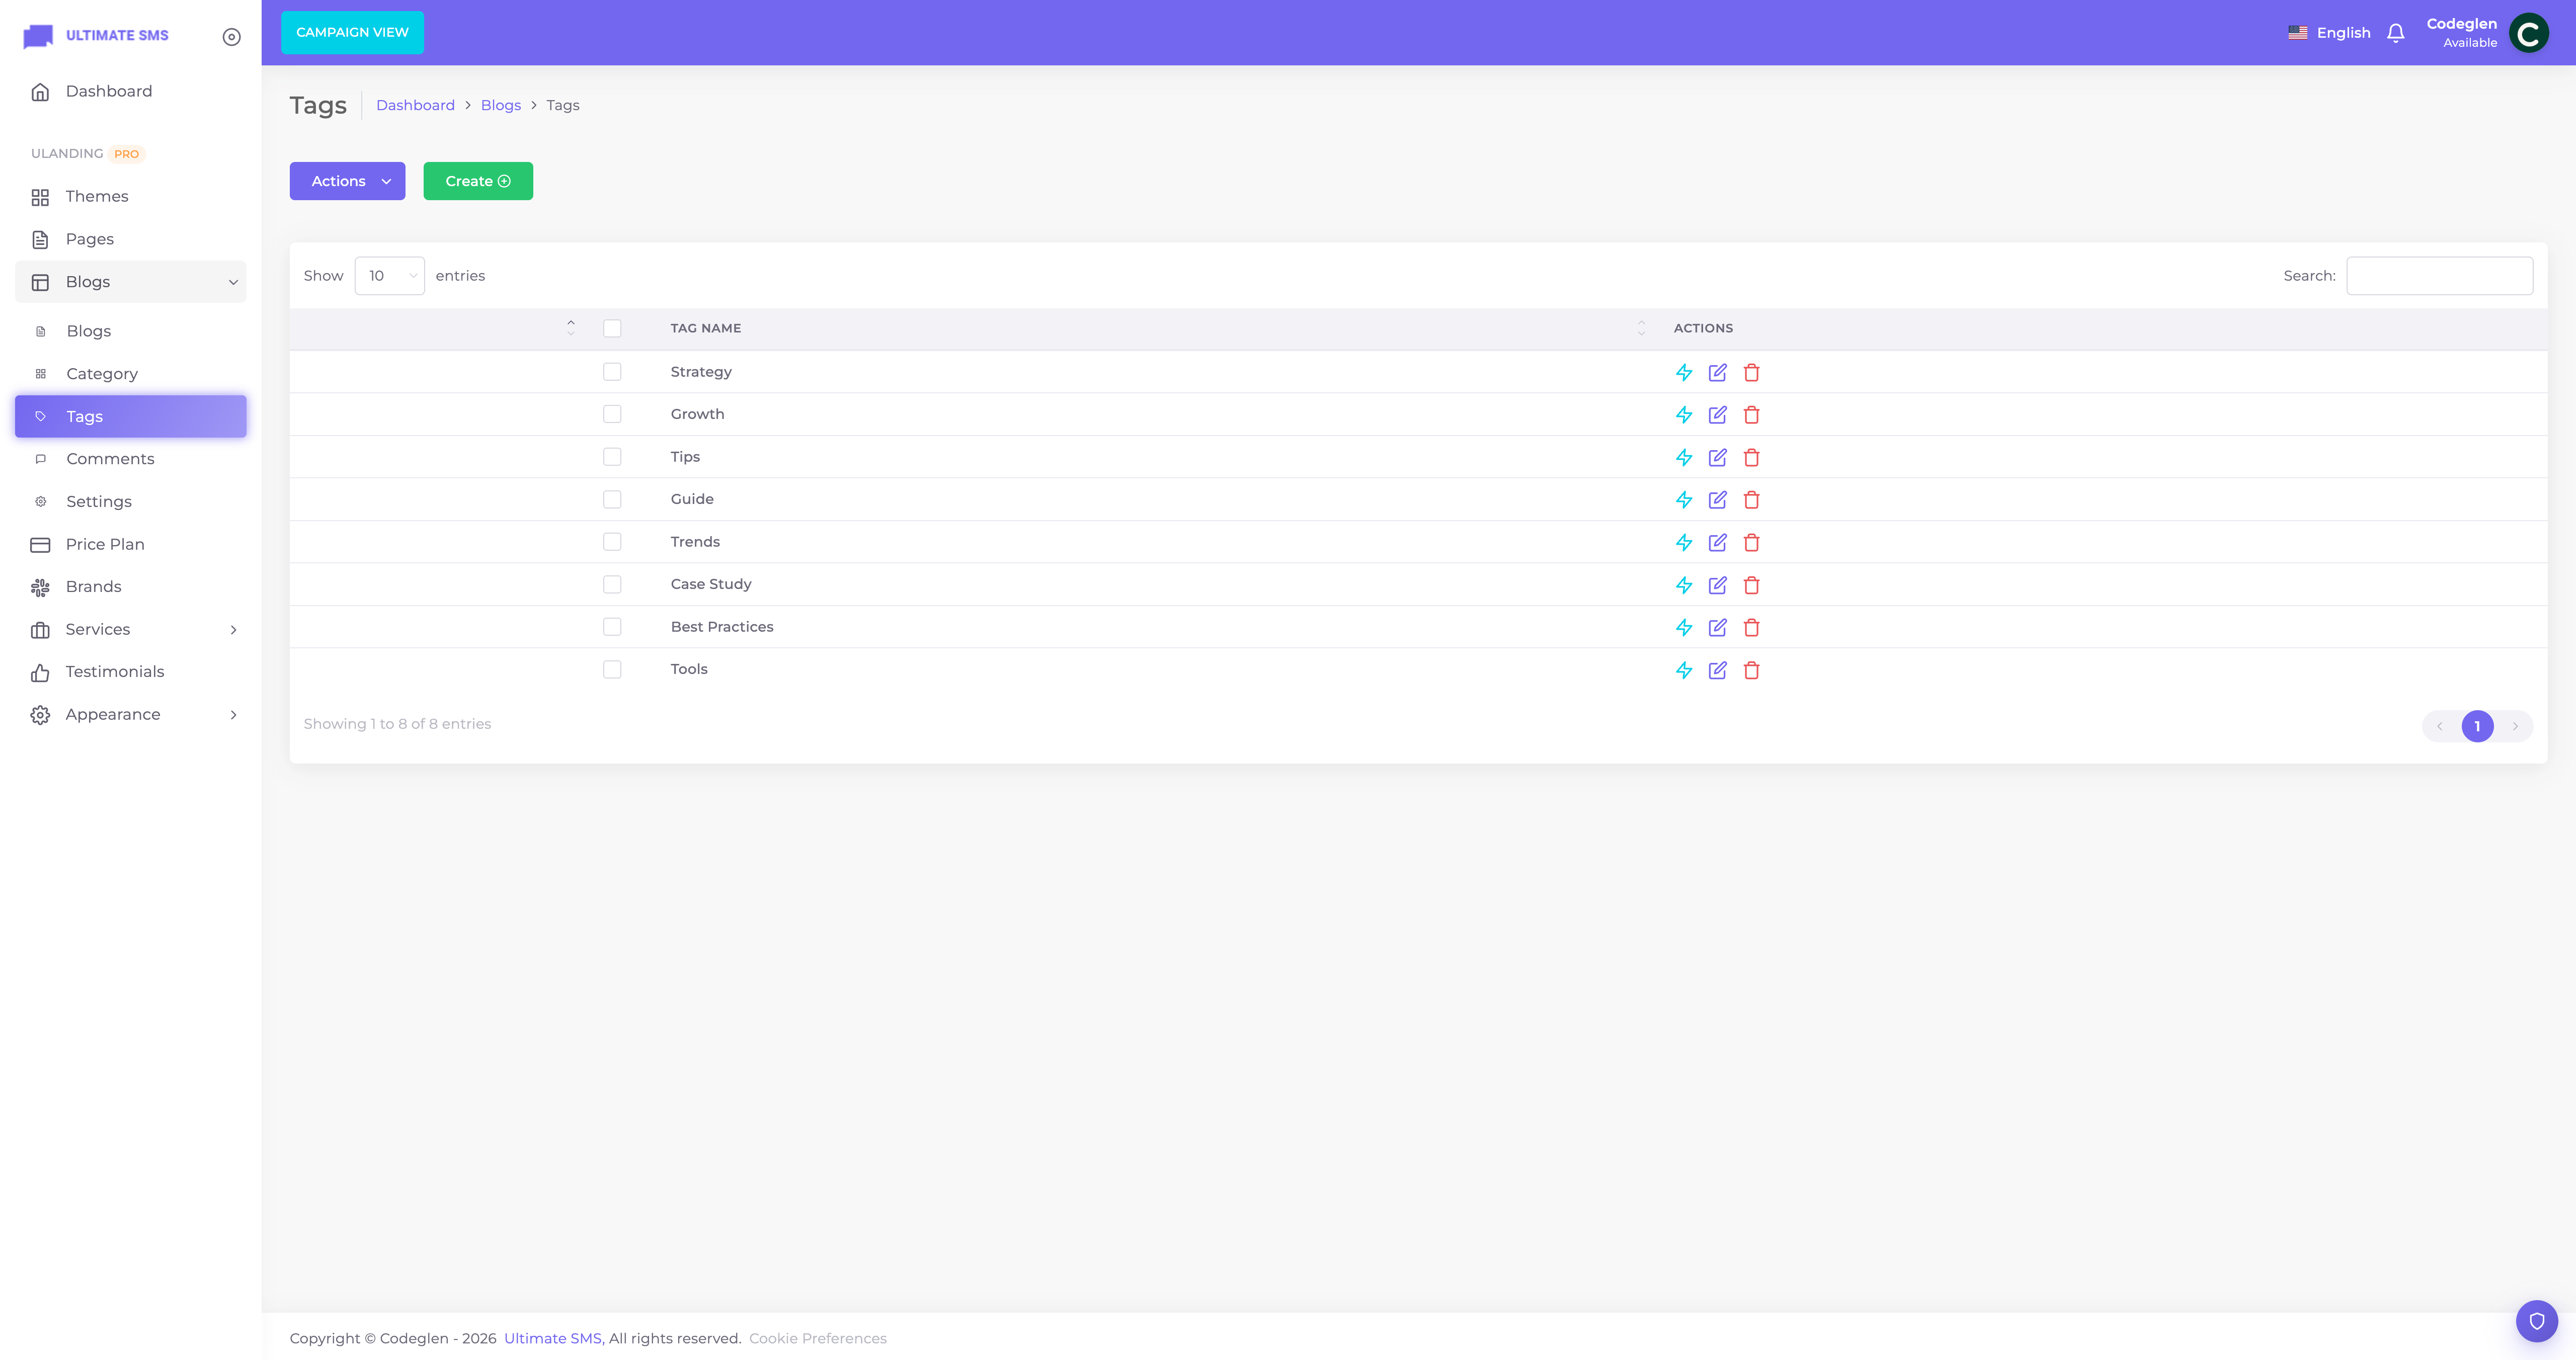Expand the Appearance sidebar menu
Viewport: 2576px width, 1360px height.
coord(131,714)
